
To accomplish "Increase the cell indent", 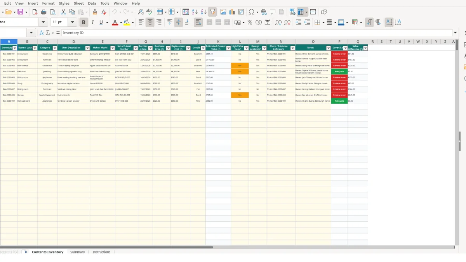I will (298, 23).
